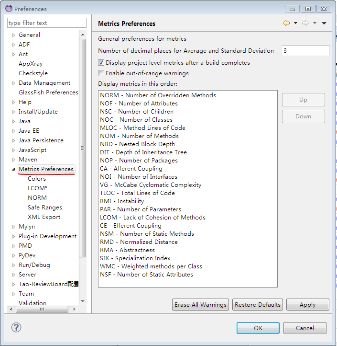Select TLOC - Total Lines of Code

(x=137, y=193)
